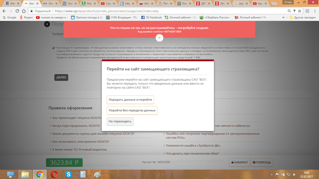Image resolution: width=319 pixels, height=179 pixels.
Task: Open Skype from the taskbar
Action: (68, 174)
